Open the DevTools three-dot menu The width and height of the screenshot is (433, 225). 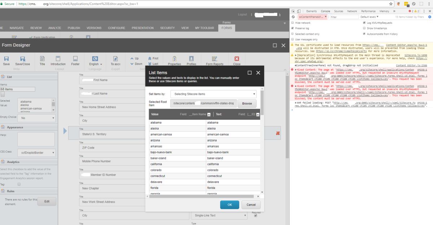pos(423,11)
